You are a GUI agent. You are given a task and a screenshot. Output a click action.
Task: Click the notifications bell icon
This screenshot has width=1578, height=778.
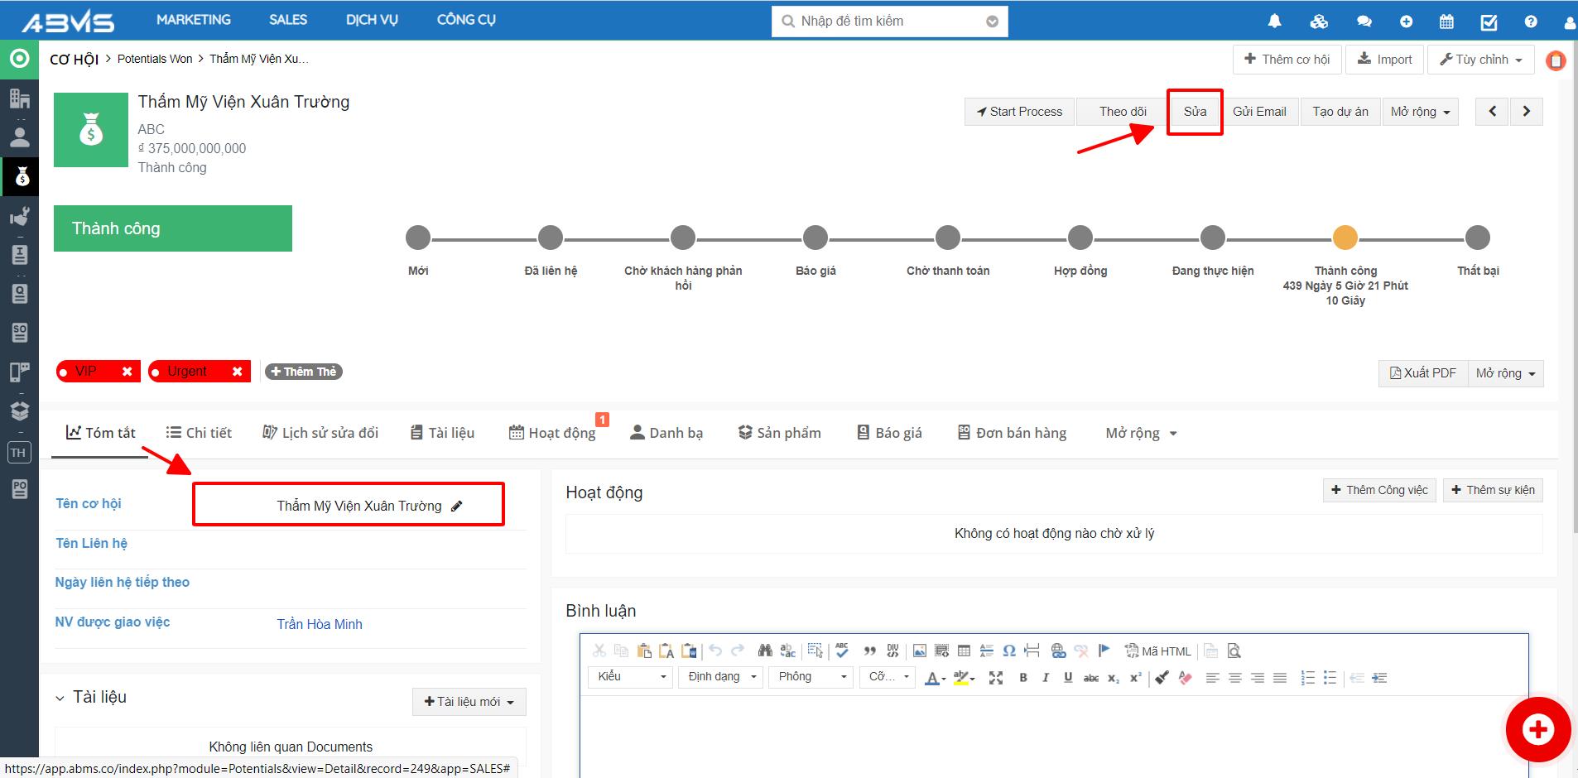click(1274, 22)
